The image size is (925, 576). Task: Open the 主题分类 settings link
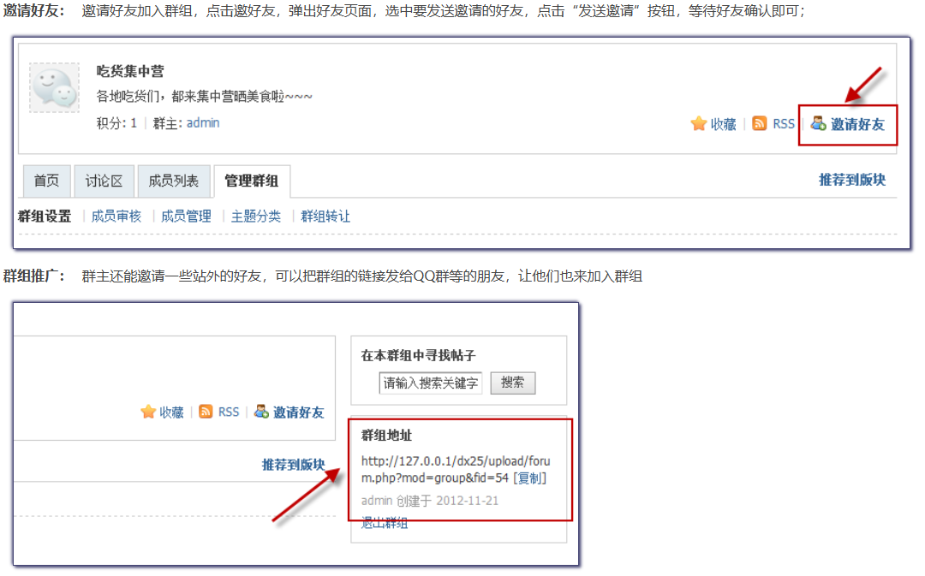pos(256,217)
